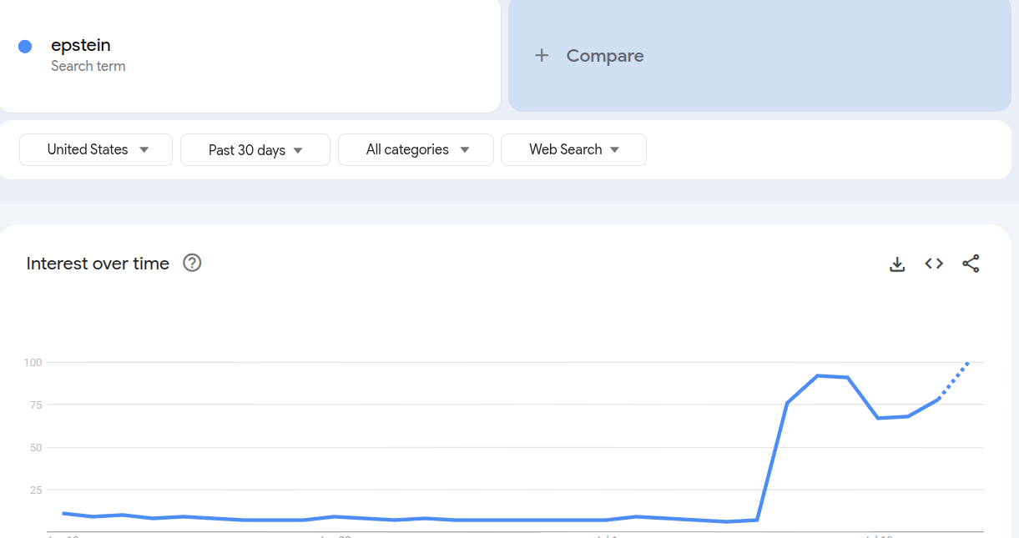Viewport: 1019px width, 538px height.
Task: Click the blue dot next to epstein
Action: coord(25,47)
